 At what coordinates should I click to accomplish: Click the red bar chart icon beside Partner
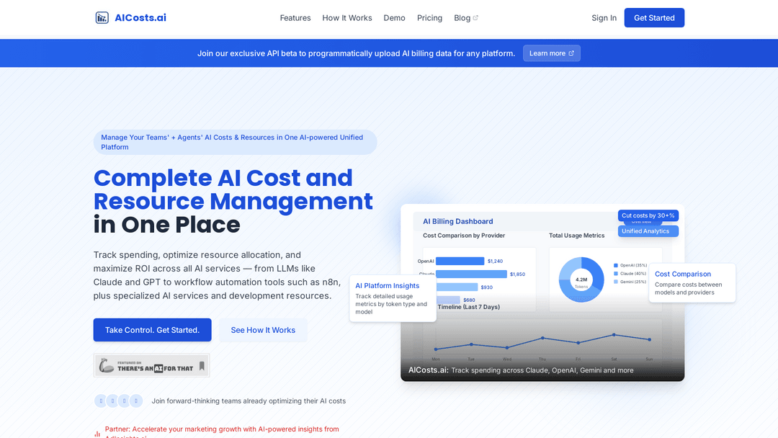[97, 434]
